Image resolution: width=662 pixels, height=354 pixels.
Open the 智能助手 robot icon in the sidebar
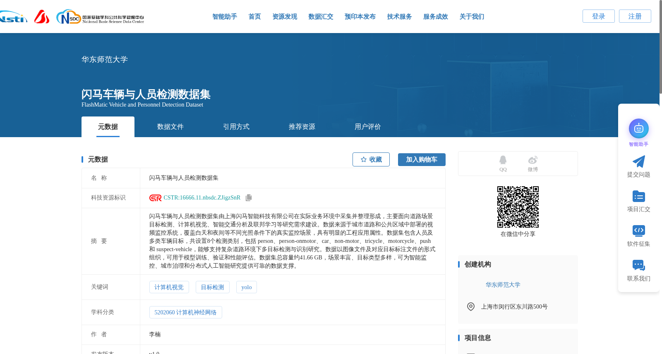click(638, 128)
